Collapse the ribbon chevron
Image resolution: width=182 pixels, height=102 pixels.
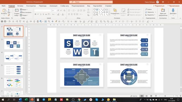click(x=180, y=18)
